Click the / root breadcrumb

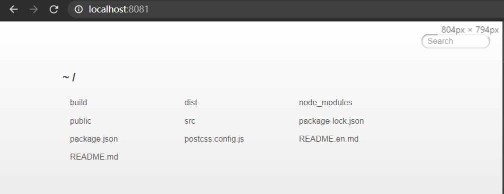(73, 77)
